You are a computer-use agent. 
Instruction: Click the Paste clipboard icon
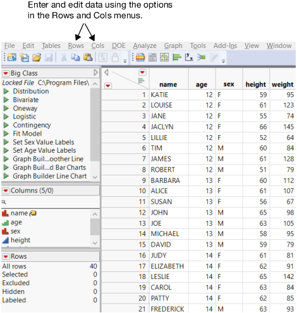click(x=88, y=57)
